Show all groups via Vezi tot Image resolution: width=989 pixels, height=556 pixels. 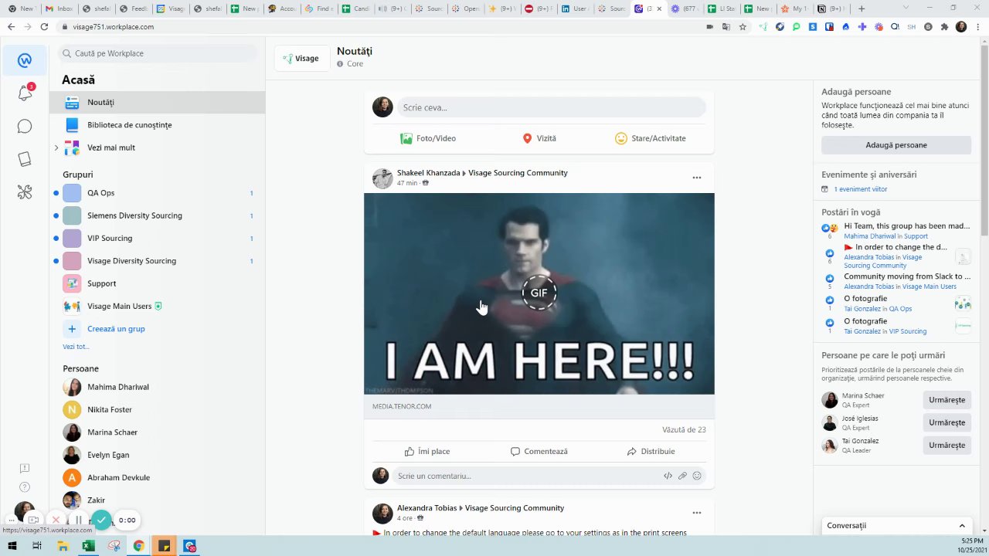pos(76,347)
